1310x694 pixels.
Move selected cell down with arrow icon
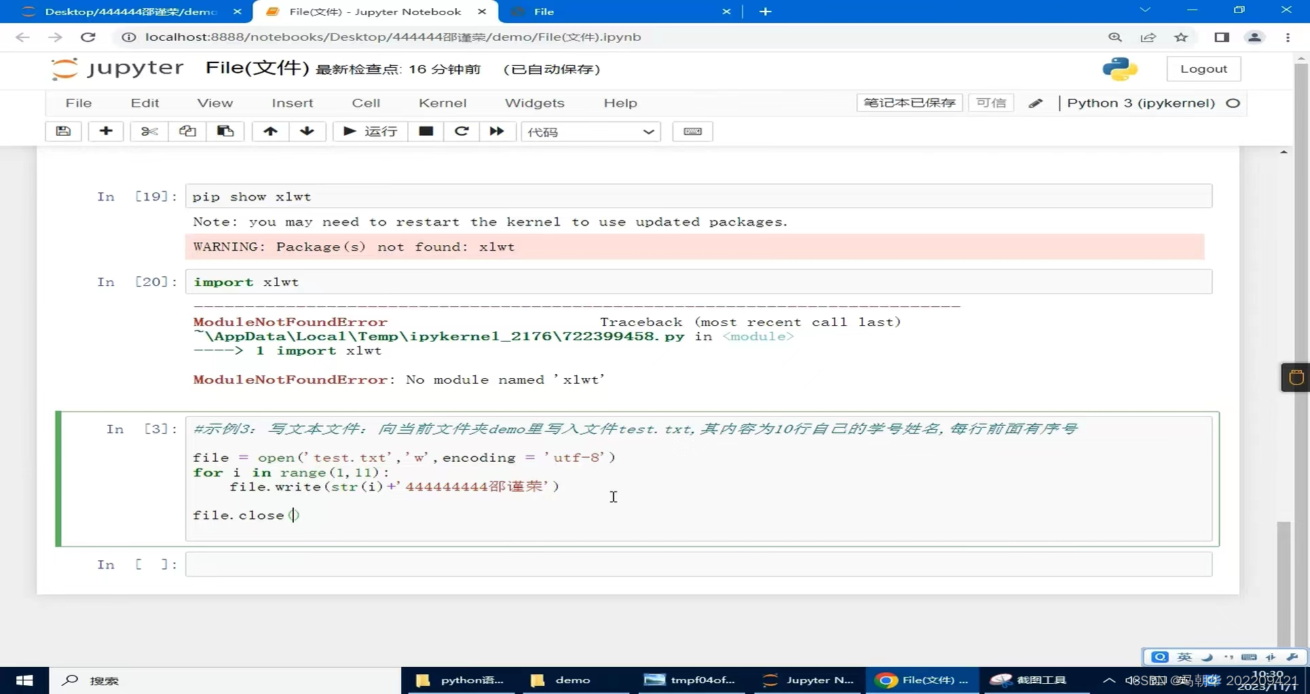pos(307,131)
